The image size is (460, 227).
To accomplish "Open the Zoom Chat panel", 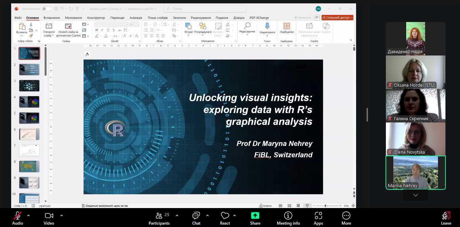I will 196,216.
